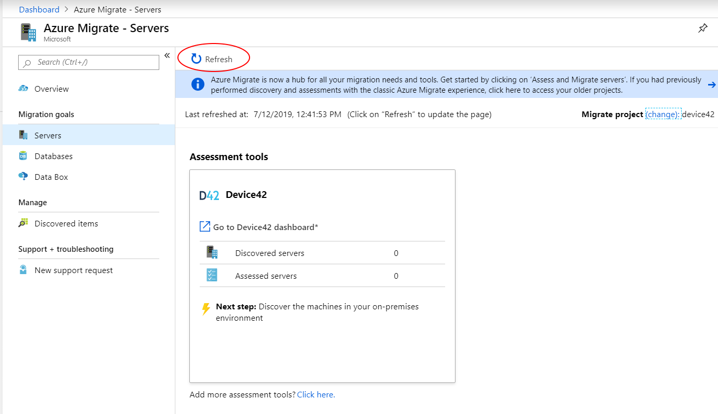Click the arrow on the information banner
This screenshot has height=414, width=718.
tap(711, 84)
